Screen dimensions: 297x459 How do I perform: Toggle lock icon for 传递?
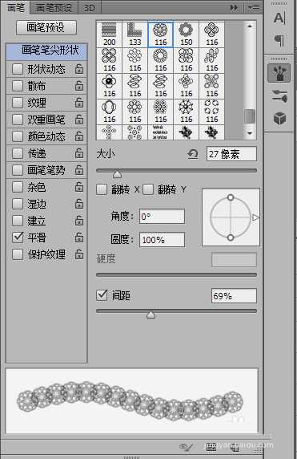click(79, 153)
